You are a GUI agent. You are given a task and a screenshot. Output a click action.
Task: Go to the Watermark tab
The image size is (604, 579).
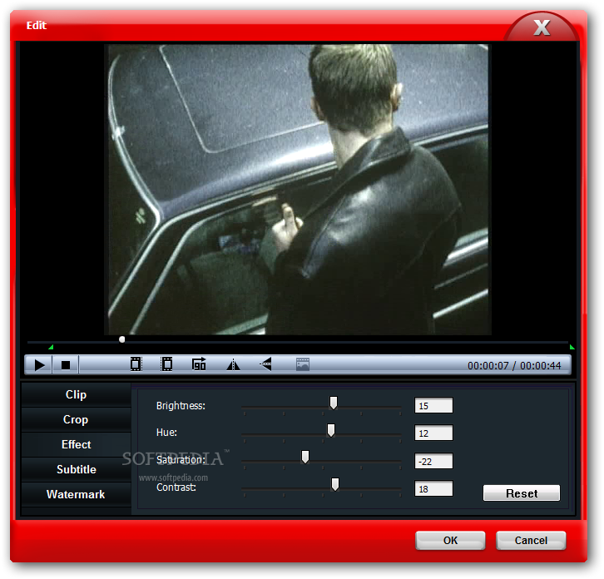pos(77,495)
